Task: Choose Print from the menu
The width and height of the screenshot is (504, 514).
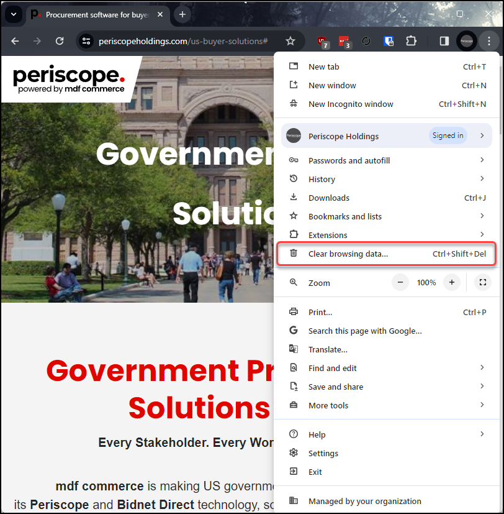Action: click(387, 312)
